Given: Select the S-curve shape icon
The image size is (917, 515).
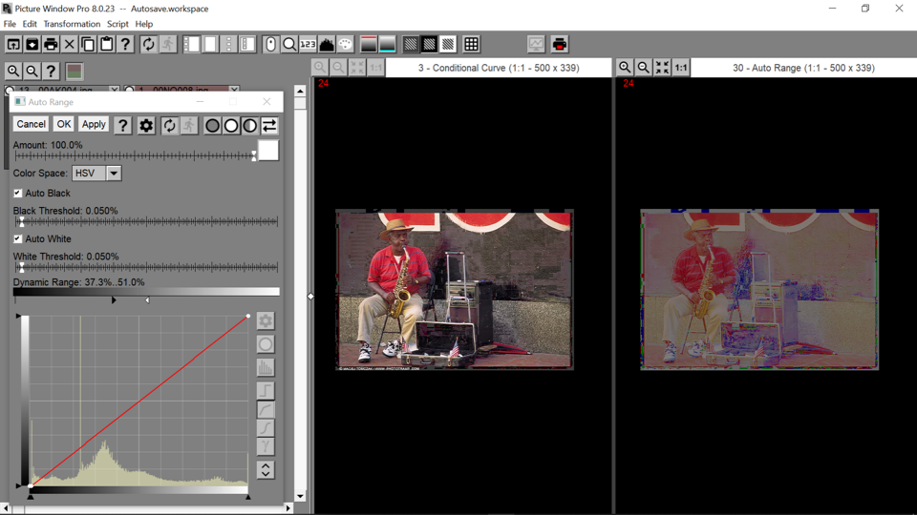Looking at the screenshot, I should tap(266, 427).
